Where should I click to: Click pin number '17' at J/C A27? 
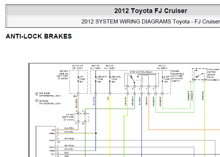point(83,111)
